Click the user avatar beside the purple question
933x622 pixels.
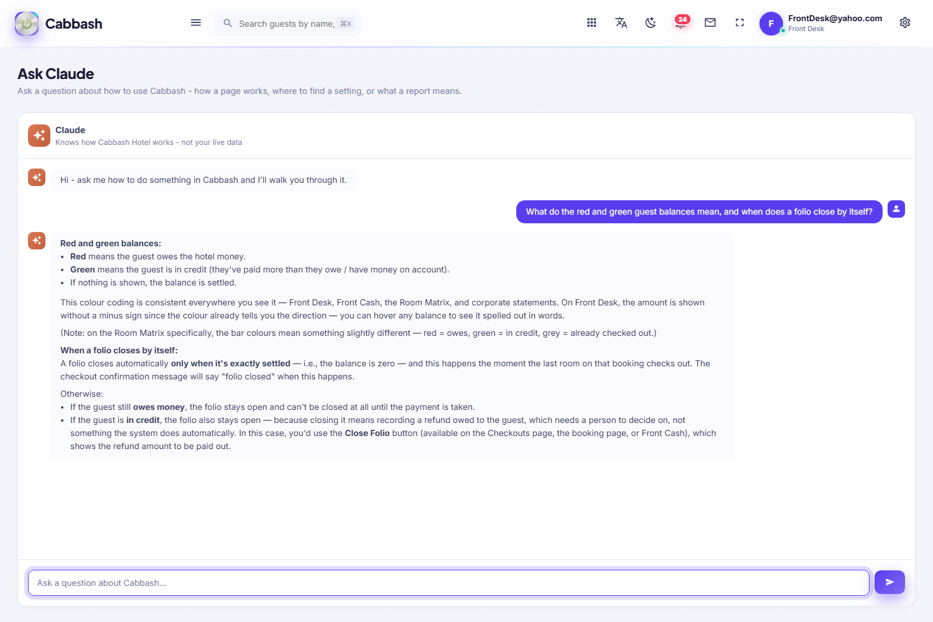896,209
